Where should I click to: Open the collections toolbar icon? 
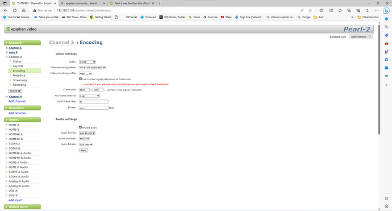click(x=349, y=10)
